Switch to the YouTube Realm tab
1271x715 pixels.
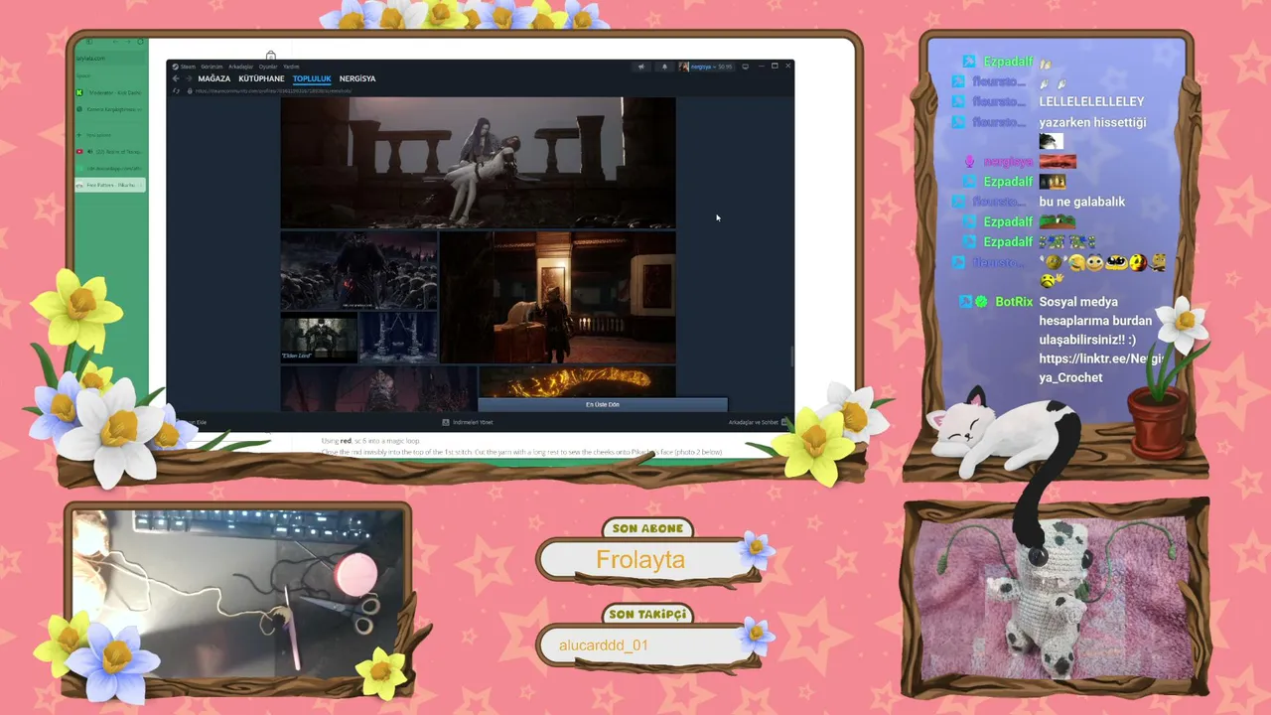tap(110, 151)
